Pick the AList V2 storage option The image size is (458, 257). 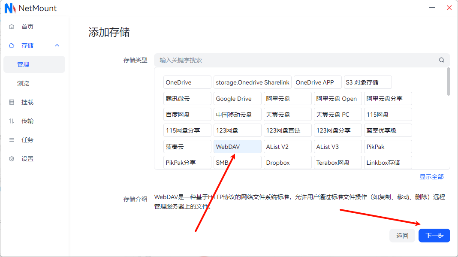288,146
